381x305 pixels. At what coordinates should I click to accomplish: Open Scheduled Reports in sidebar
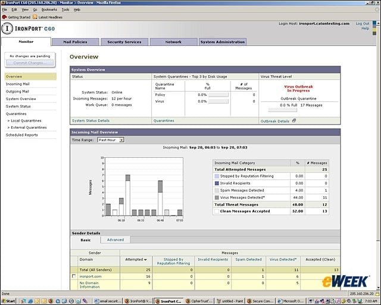tap(22, 135)
